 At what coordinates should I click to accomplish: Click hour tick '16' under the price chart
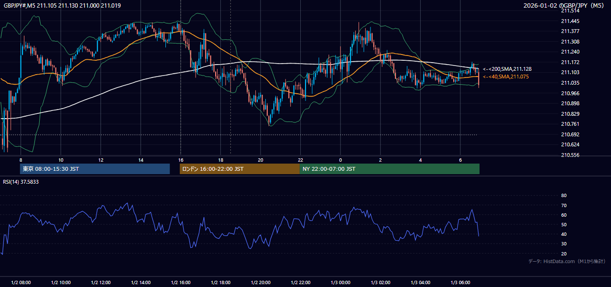click(180, 160)
